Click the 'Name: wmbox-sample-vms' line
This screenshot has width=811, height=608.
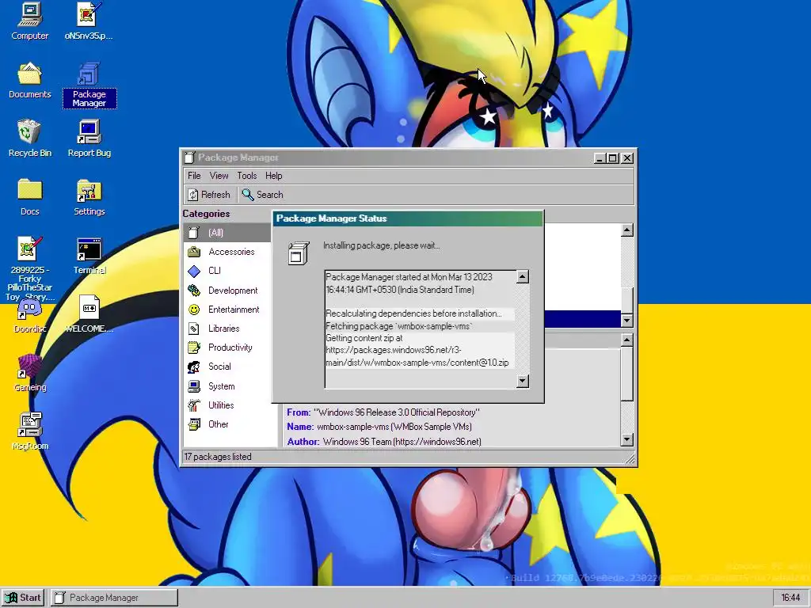pyautogui.click(x=379, y=427)
